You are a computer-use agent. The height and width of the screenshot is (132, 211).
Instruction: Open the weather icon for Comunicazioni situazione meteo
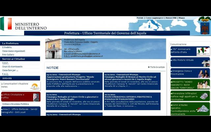[x=34, y=86]
